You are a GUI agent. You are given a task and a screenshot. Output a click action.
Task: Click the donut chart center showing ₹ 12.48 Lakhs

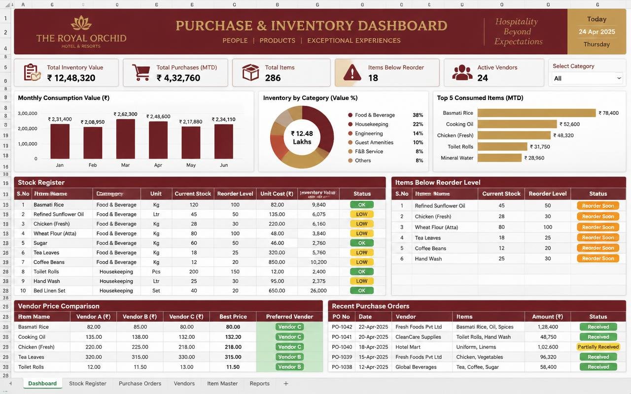[302, 137]
